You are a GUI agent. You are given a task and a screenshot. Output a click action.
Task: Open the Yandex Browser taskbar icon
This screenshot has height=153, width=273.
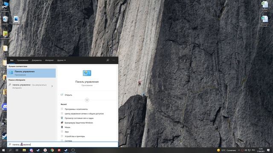[x=45, y=150]
